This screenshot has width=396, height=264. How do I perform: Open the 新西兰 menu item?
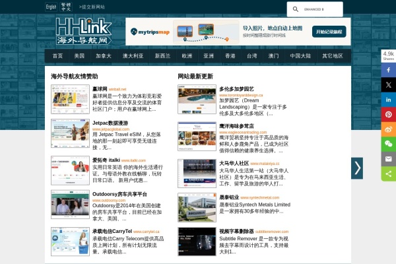162,56
